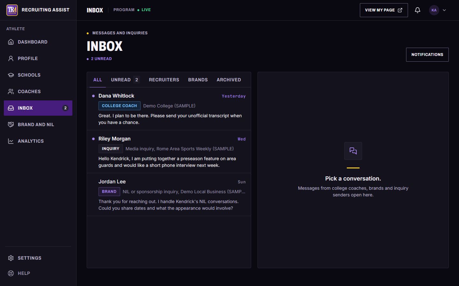Click "Demo College (SAMPLE)" text
This screenshot has height=286, width=459.
(169, 106)
